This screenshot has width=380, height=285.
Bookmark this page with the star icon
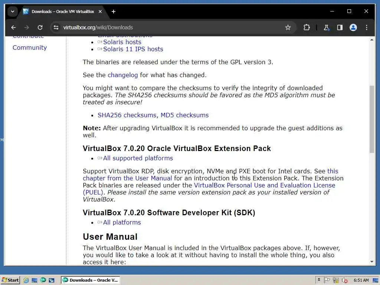click(x=288, y=27)
